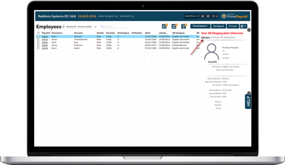Open payroll number 54535
The height and width of the screenshot is (165, 285).
click(45, 45)
